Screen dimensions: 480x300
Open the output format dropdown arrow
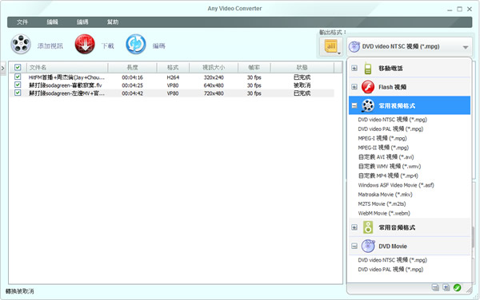click(466, 47)
